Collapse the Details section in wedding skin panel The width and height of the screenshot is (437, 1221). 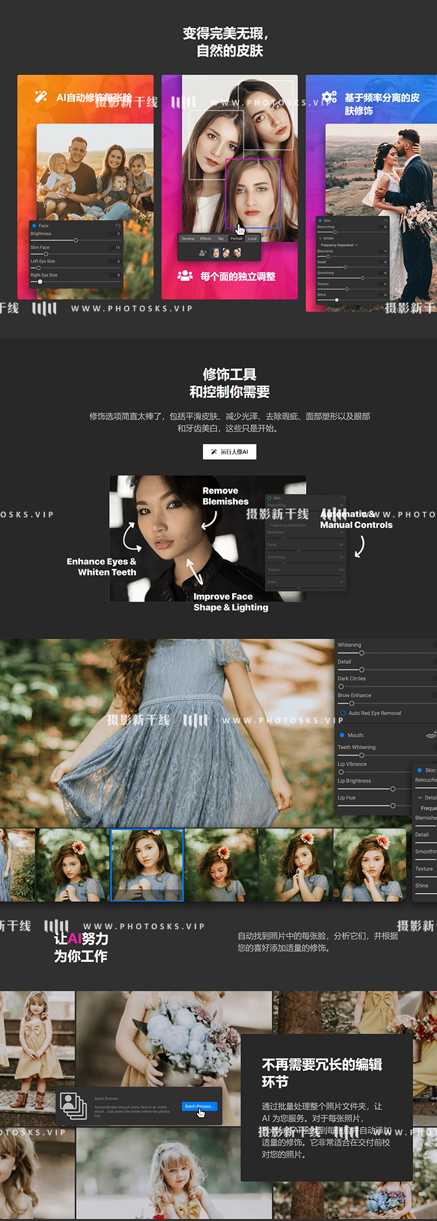click(x=321, y=238)
